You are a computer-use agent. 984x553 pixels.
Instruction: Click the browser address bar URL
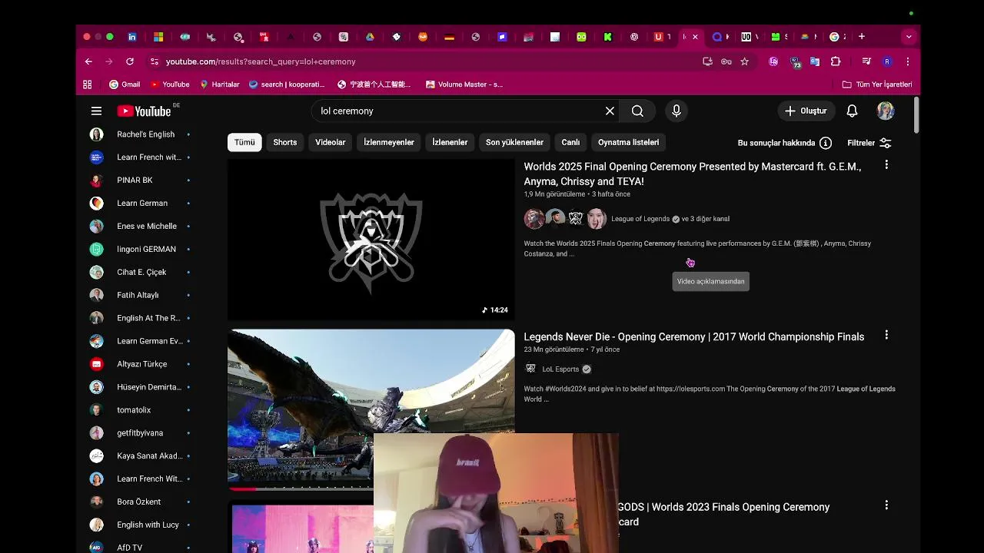pos(261,61)
